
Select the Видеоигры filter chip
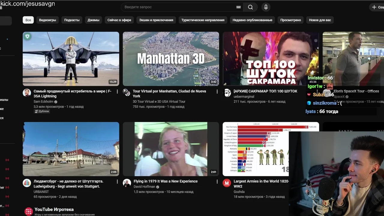click(x=47, y=20)
